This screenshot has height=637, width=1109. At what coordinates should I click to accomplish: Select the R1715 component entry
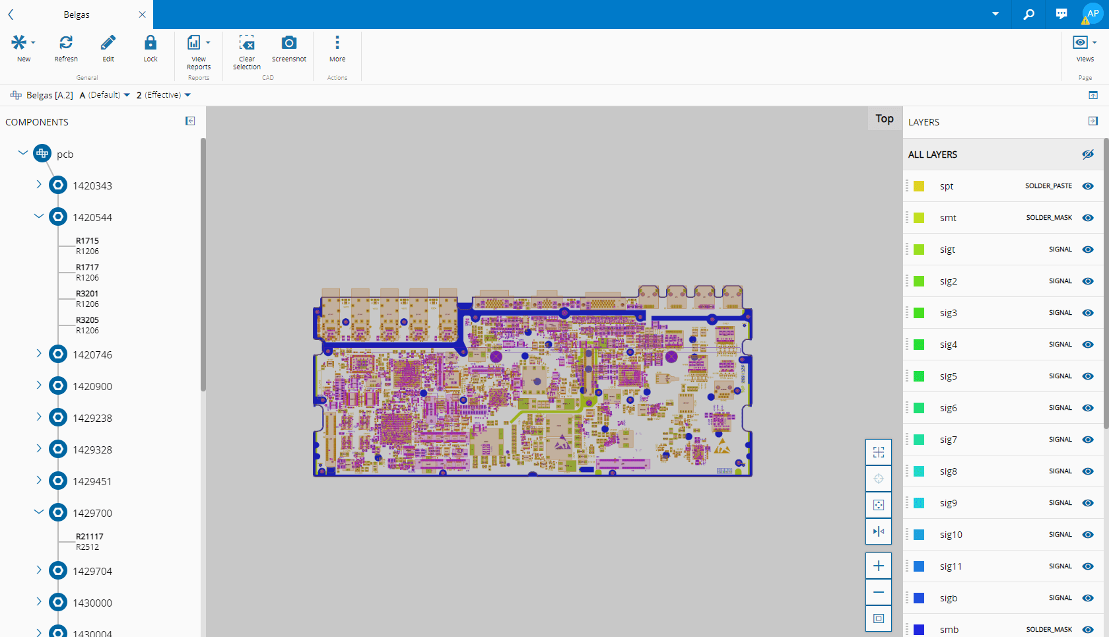[87, 241]
